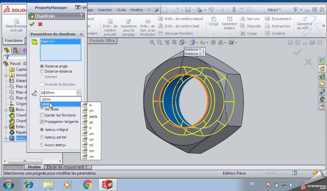Open the Outils menu
The width and height of the screenshot is (327, 191).
coord(121,10)
